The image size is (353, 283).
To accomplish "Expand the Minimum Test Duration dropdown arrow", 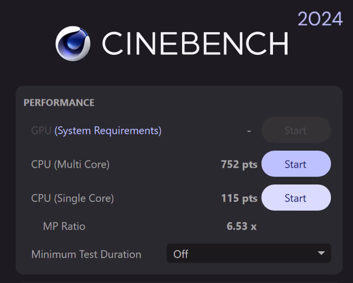I will [x=321, y=253].
